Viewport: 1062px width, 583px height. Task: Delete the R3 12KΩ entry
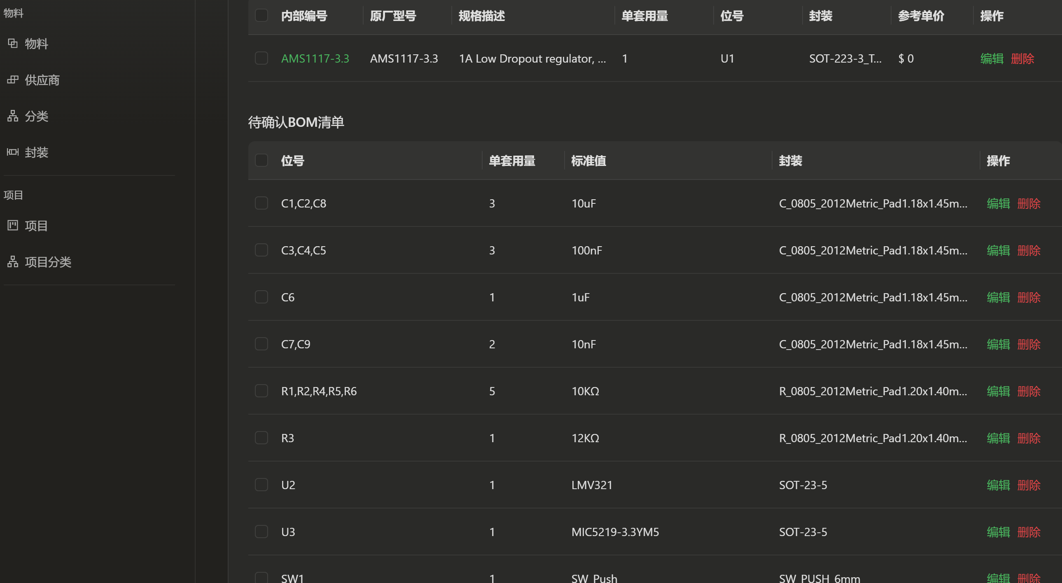coord(1029,438)
